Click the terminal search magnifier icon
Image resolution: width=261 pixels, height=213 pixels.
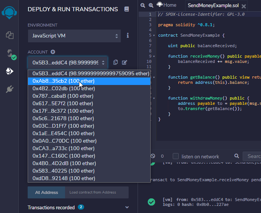pyautogui.click(x=237, y=156)
